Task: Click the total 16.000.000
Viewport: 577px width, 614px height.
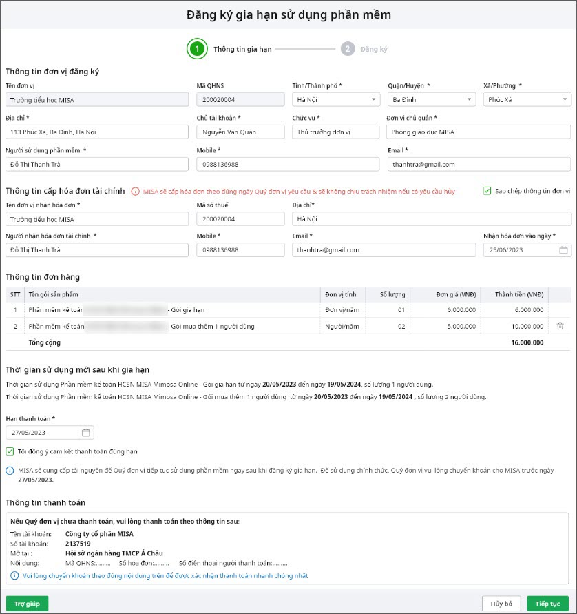Action: pyautogui.click(x=527, y=342)
